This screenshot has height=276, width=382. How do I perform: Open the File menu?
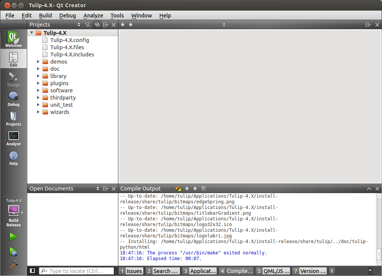(10, 16)
